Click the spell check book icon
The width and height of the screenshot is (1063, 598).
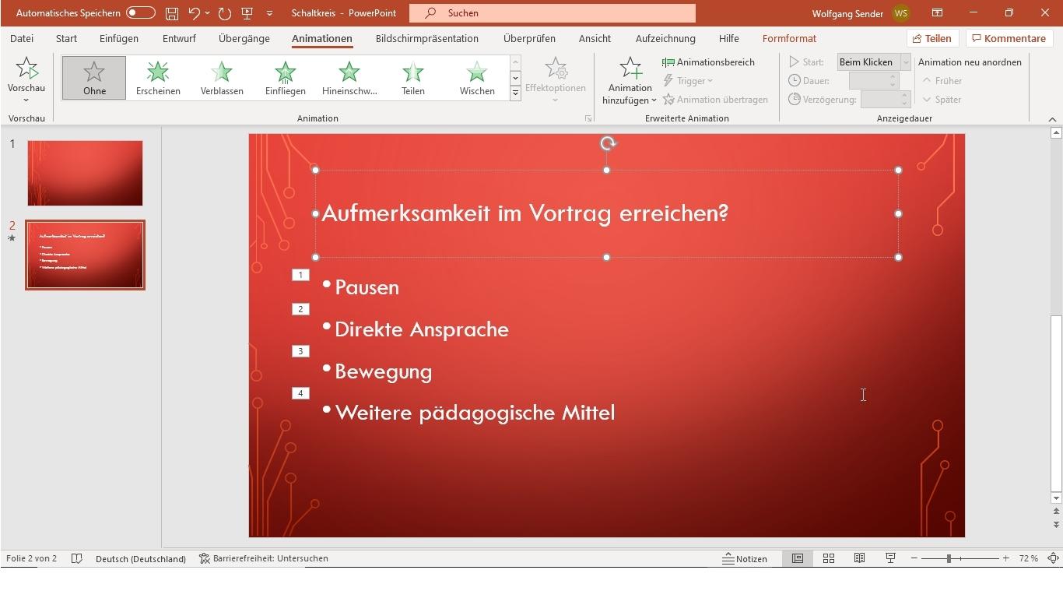pyautogui.click(x=76, y=558)
